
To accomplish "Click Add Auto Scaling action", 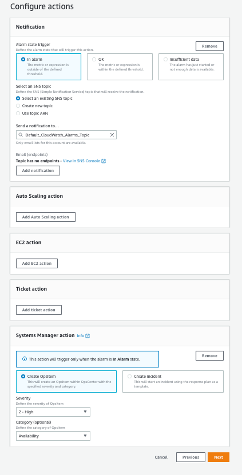I will [46, 217].
